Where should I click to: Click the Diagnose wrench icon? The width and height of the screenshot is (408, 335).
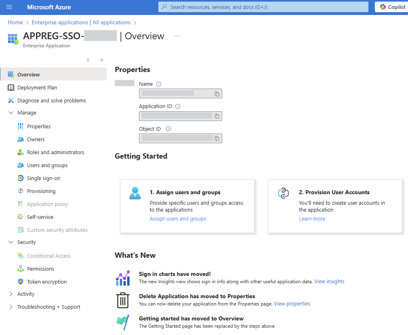coord(11,100)
